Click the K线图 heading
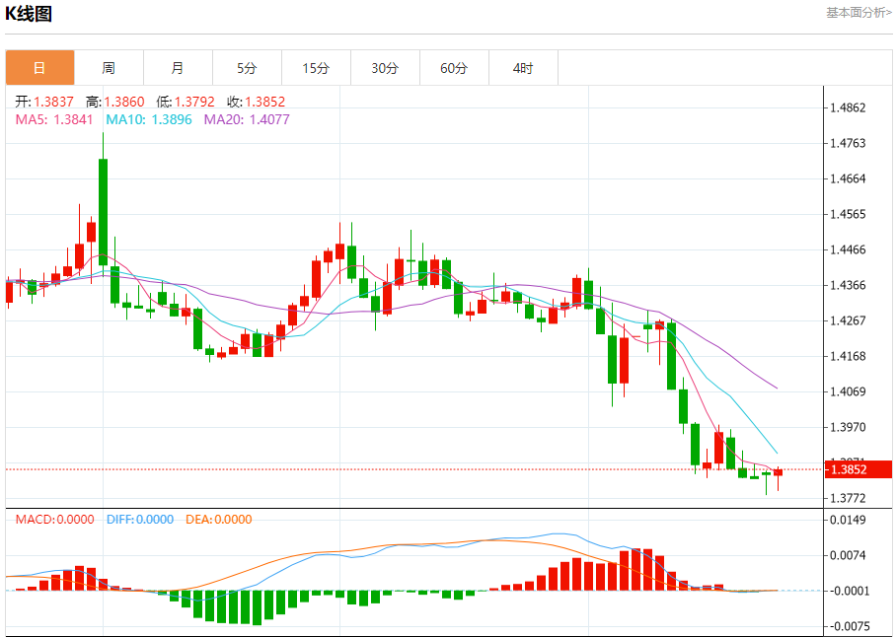Viewport: 896px width, 637px height. click(x=29, y=13)
